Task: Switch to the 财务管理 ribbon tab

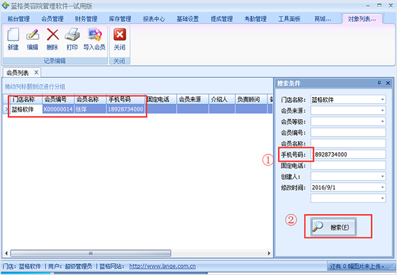Action: tap(86, 19)
